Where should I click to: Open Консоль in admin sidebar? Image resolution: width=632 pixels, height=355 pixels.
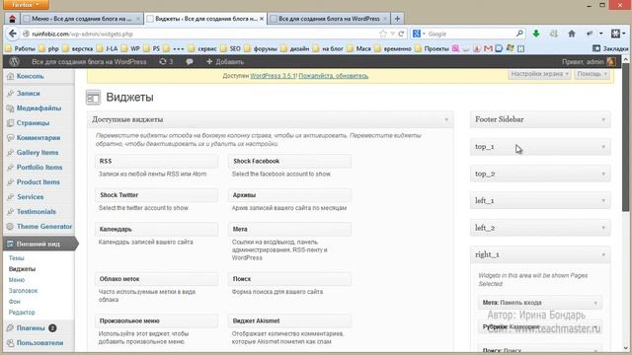click(30, 76)
